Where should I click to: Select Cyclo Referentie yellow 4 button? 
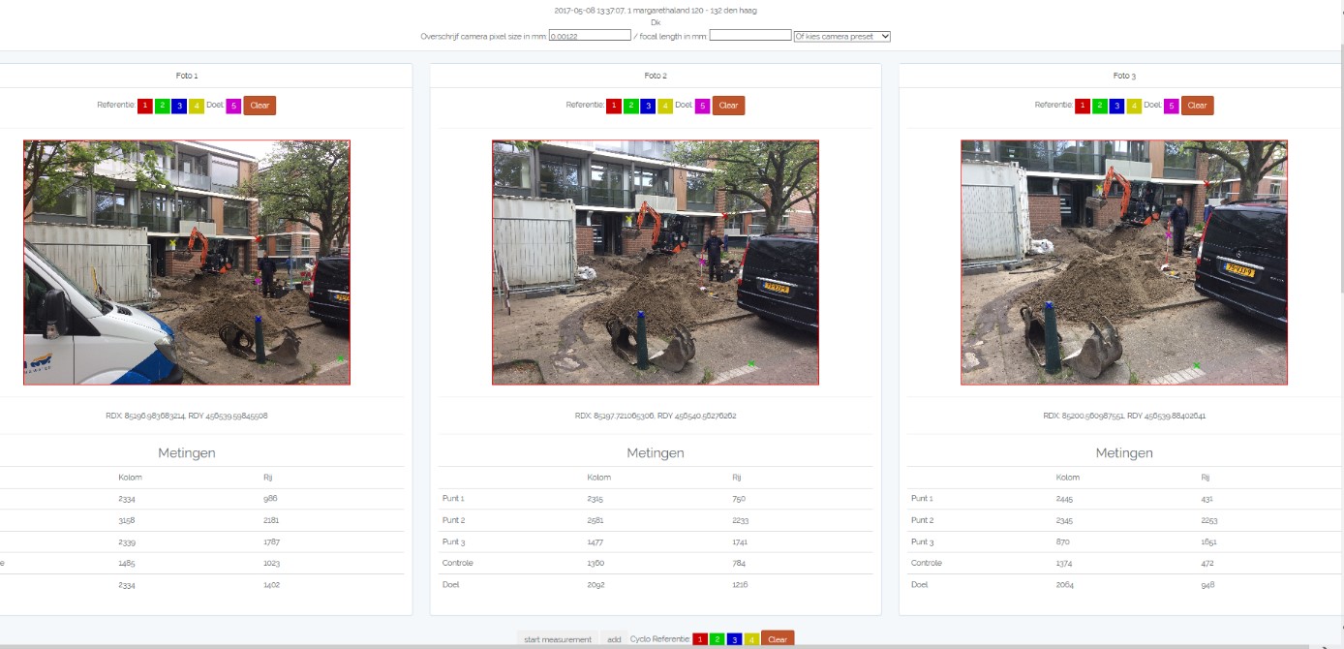coord(751,639)
